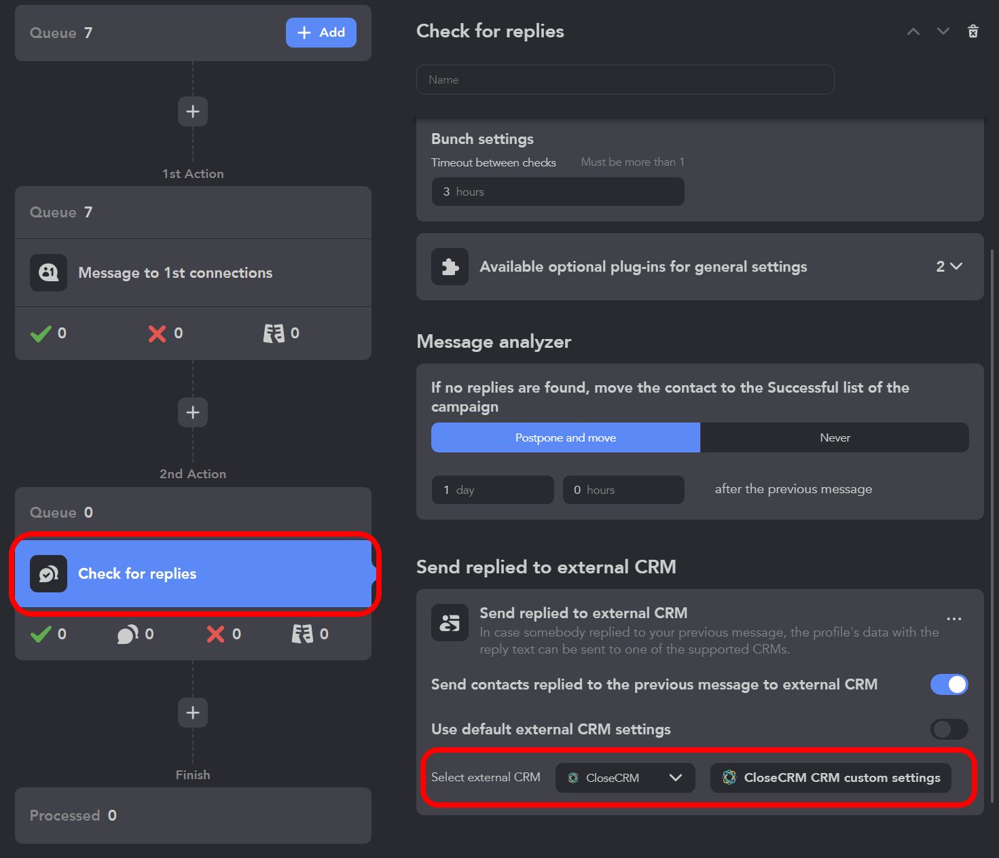Select the Never option for moving contacts

[x=834, y=438]
